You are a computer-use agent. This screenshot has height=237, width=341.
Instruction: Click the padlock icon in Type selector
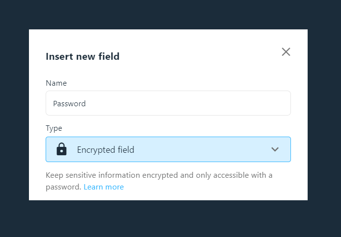pos(61,149)
